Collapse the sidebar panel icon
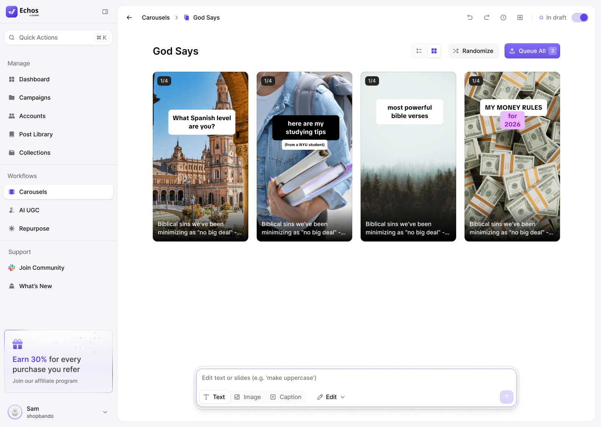The height and width of the screenshot is (427, 601). 105,12
